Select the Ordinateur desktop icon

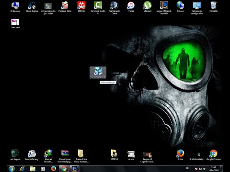(x=15, y=7)
